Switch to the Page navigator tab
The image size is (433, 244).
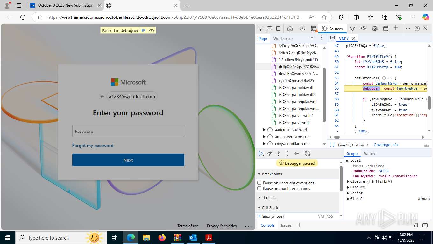click(x=263, y=38)
